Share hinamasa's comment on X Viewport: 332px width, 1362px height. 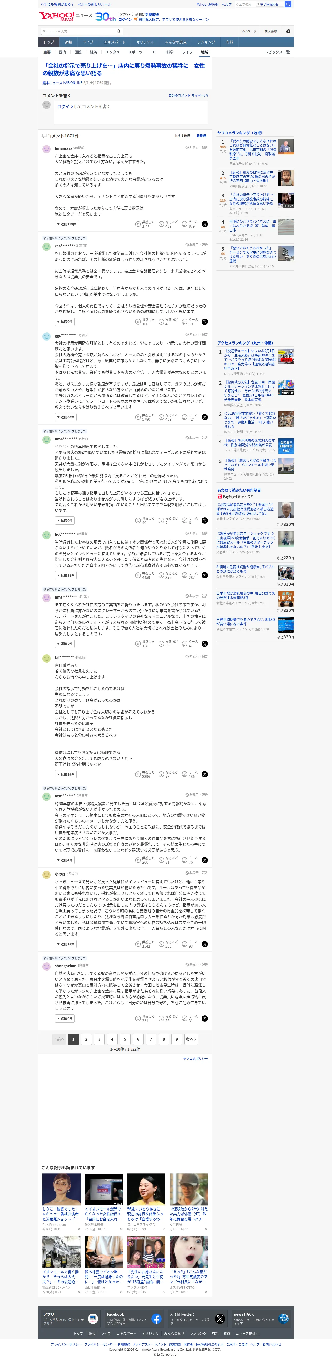205,224
